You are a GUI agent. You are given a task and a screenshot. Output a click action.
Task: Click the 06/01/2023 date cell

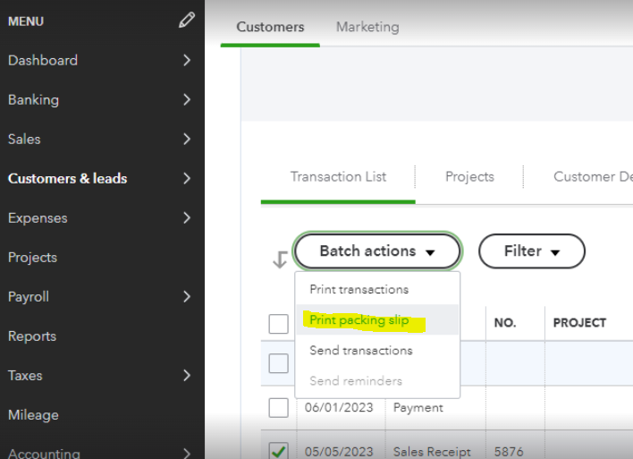pyautogui.click(x=339, y=407)
